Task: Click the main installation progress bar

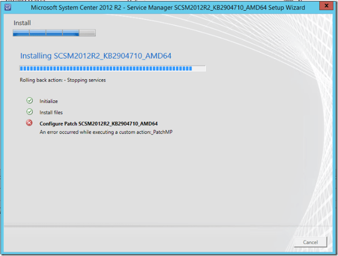Action: pos(112,69)
